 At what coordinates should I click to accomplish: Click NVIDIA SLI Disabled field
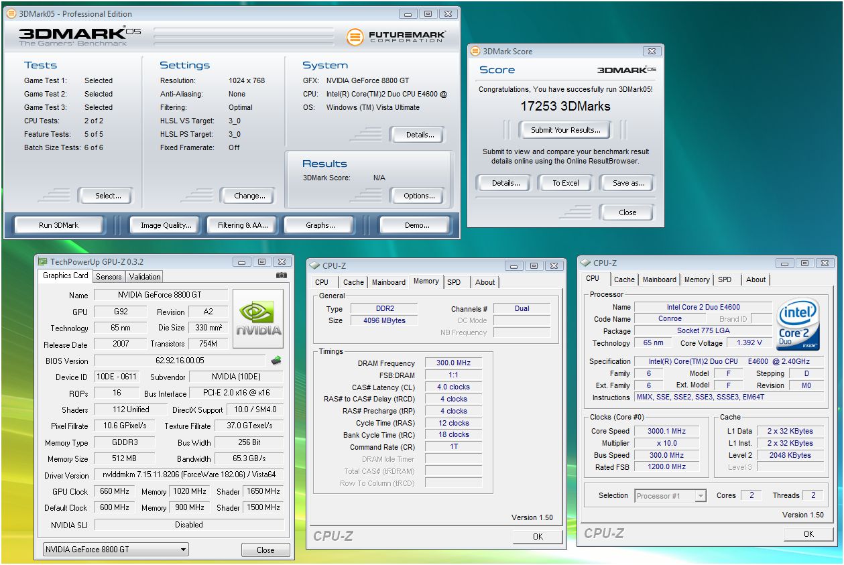point(189,525)
